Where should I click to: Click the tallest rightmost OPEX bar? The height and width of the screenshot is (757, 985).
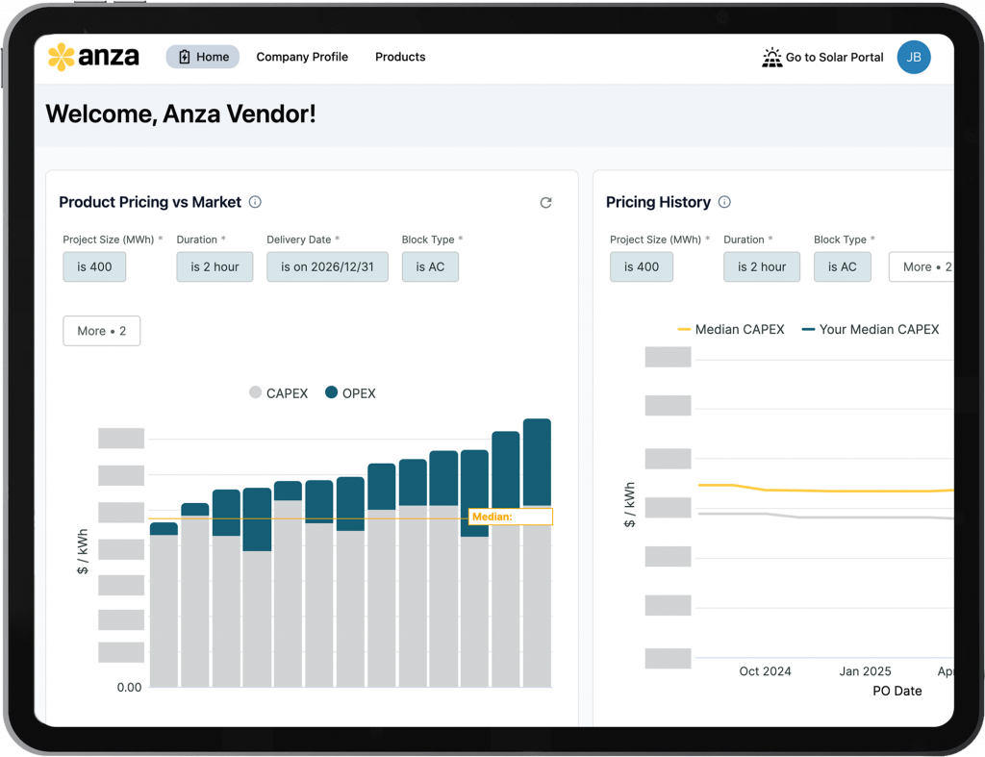click(537, 462)
